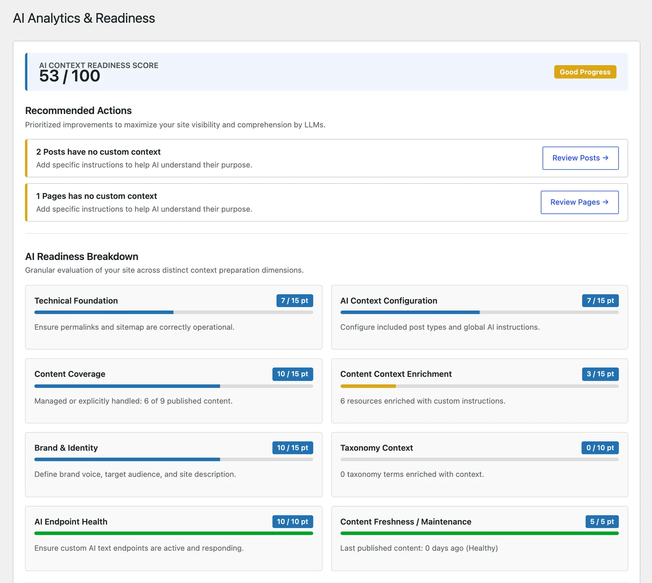Click the AI Context Configuration progress bar
The height and width of the screenshot is (583, 652).
tap(479, 312)
